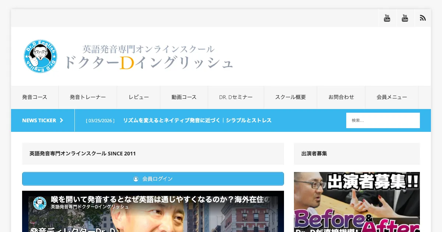Play the embedded Dr. D video
This screenshot has width=442, height=232.
click(x=153, y=211)
